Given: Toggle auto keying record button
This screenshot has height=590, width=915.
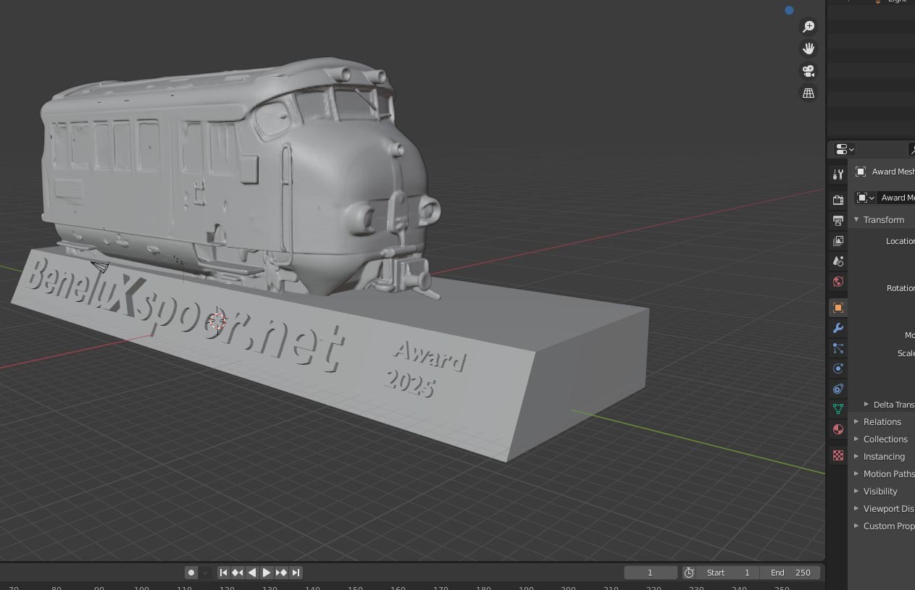Looking at the screenshot, I should click(191, 573).
